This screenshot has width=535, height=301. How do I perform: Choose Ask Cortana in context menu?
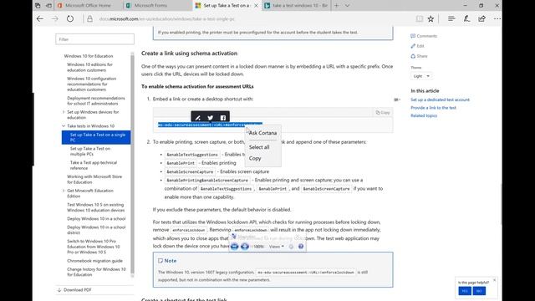pyautogui.click(x=262, y=133)
